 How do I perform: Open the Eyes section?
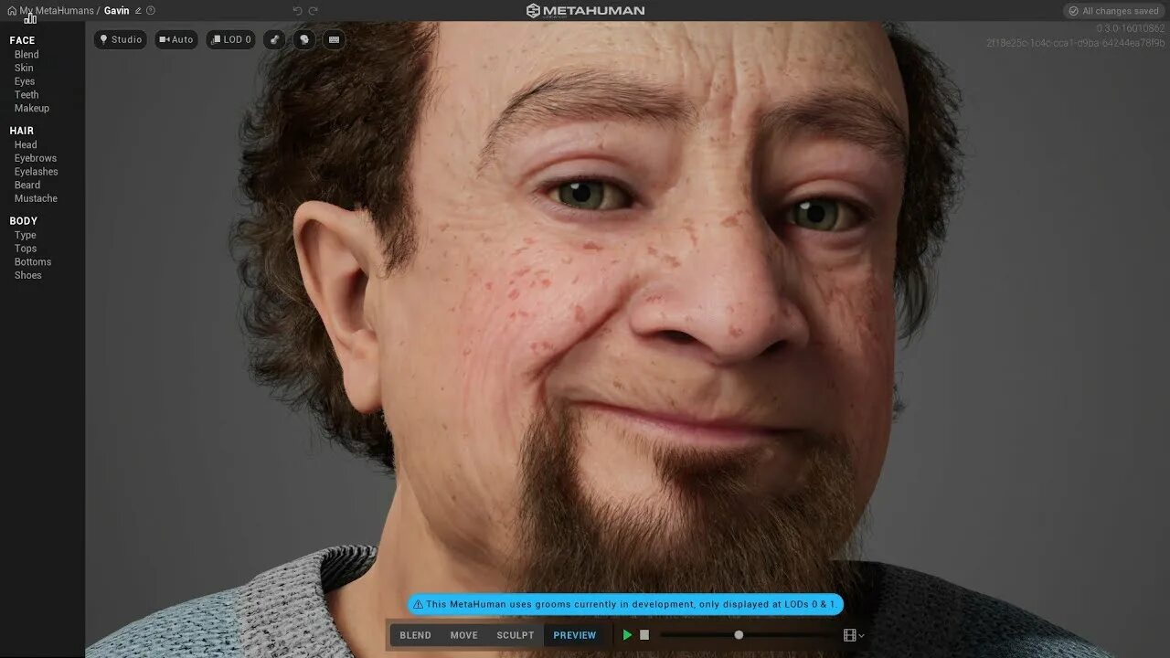tap(25, 81)
